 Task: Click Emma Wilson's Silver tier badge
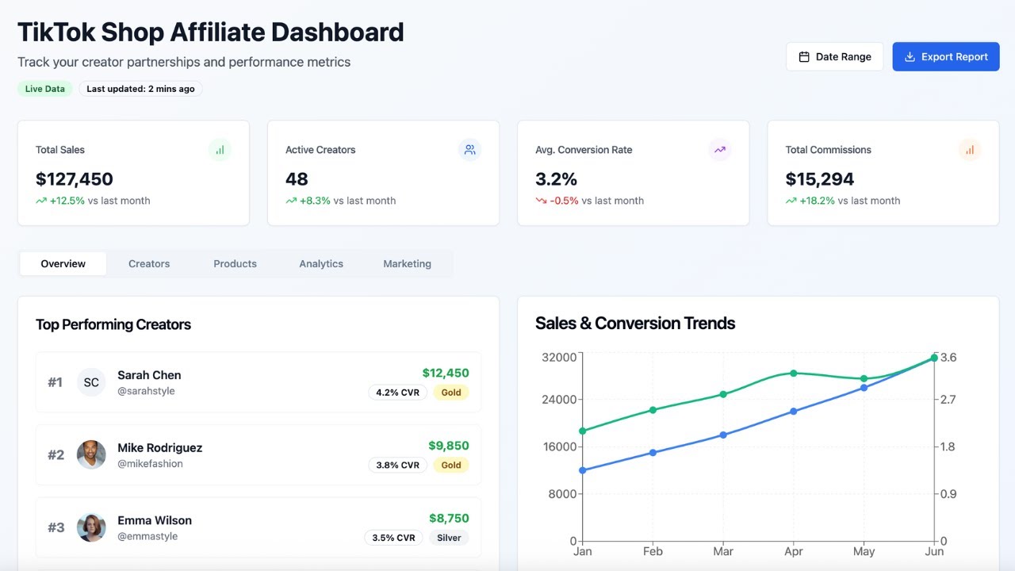(449, 538)
